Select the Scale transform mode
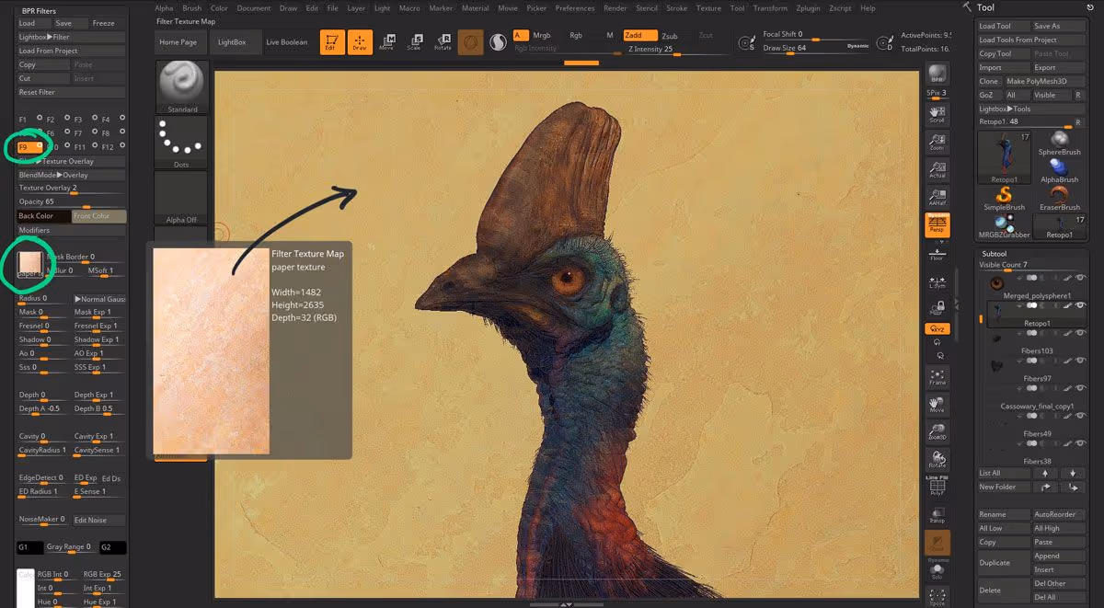Image resolution: width=1104 pixels, height=608 pixels. click(x=414, y=42)
